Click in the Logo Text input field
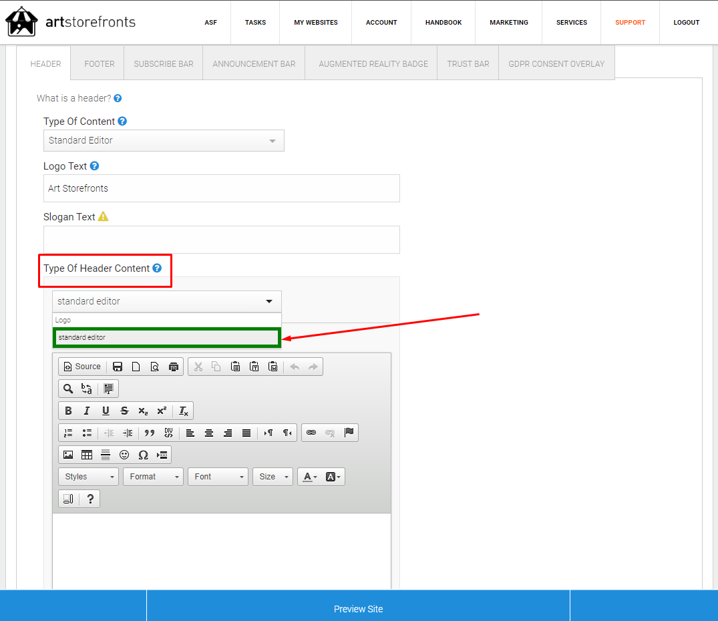 coord(222,188)
